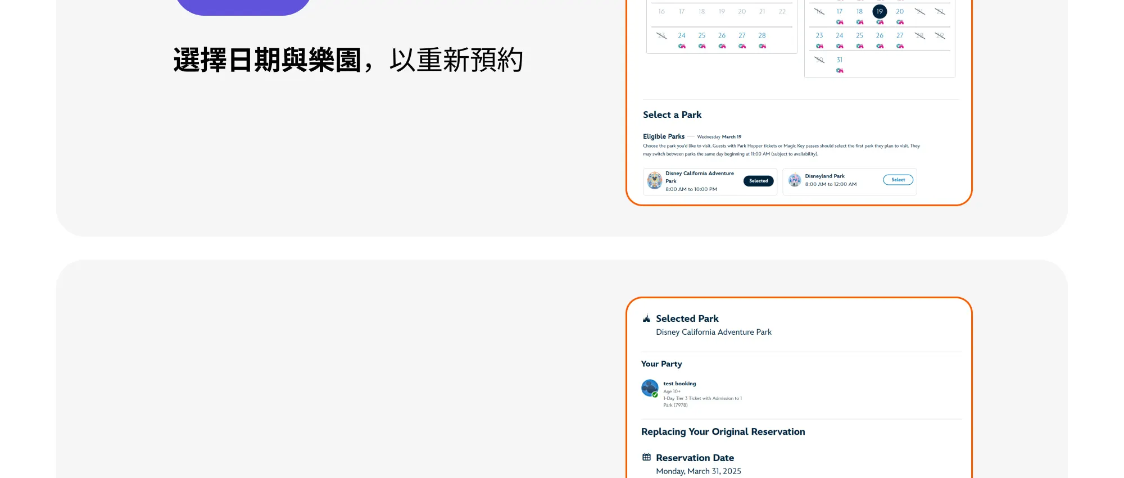Viewport: 1124px width, 478px height.
Task: Click availability icon under 27 in calendar with 31st
Action: tap(900, 46)
